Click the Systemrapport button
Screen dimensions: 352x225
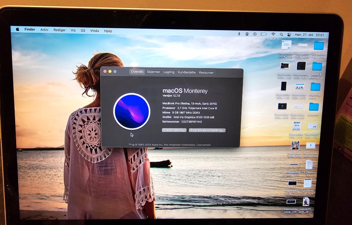tap(174, 130)
